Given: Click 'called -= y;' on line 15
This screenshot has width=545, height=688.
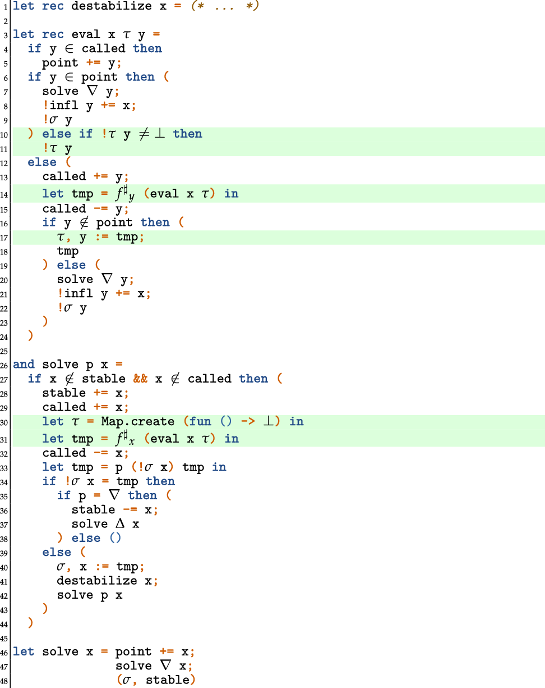Looking at the screenshot, I should [x=86, y=208].
